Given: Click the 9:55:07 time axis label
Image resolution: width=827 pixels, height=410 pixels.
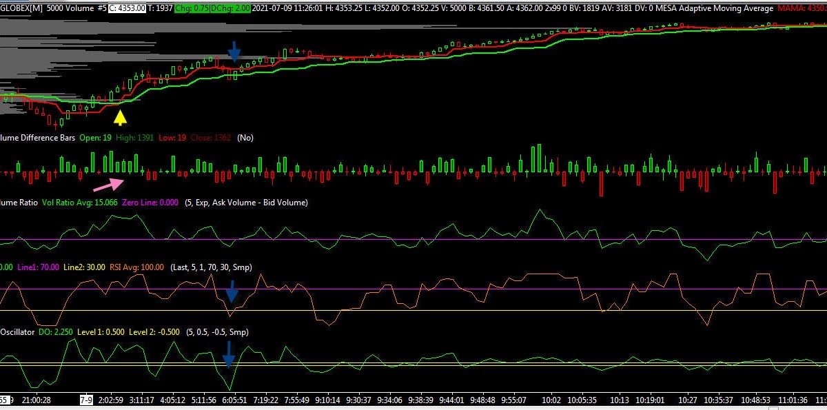Looking at the screenshot, I should click(513, 400).
